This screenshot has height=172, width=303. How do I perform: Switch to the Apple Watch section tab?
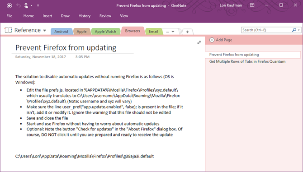[105, 32]
